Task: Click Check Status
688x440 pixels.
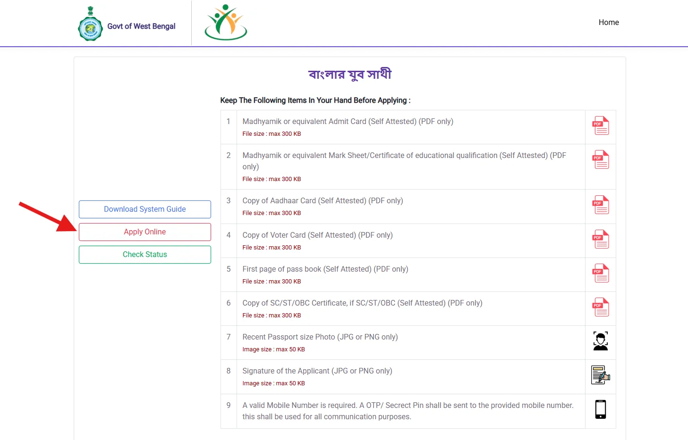Action: coord(144,254)
